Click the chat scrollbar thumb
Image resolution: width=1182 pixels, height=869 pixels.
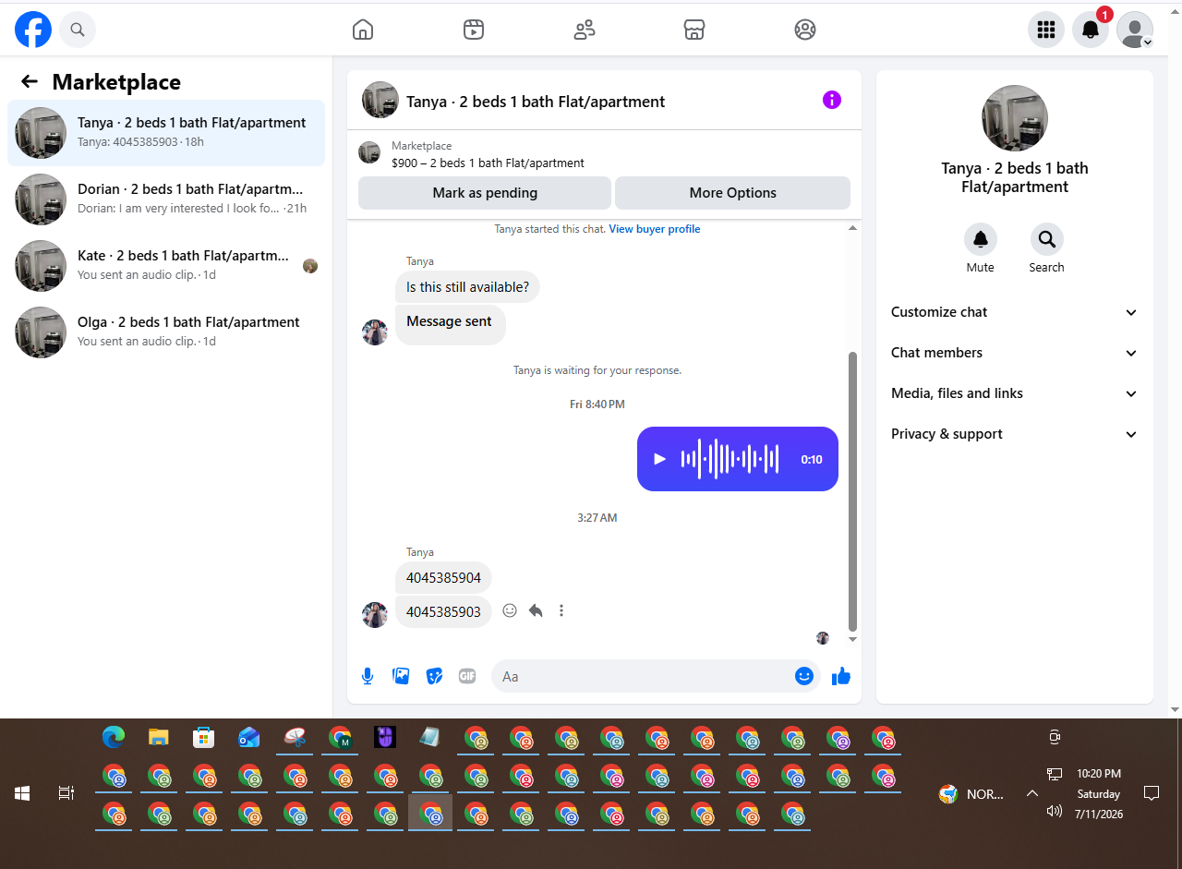point(852,490)
